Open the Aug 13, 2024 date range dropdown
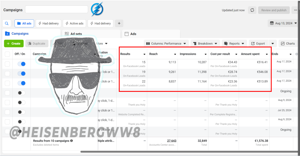300x156 pixels. [x=283, y=23]
